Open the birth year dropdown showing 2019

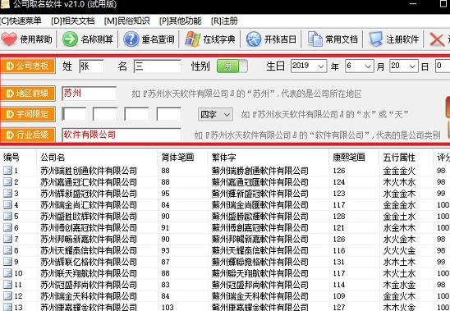point(309,66)
